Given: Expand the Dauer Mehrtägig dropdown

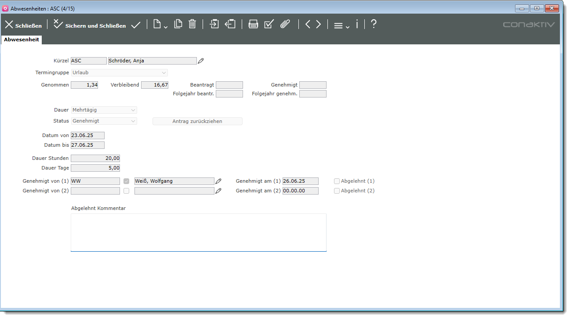Looking at the screenshot, I should pyautogui.click(x=104, y=110).
